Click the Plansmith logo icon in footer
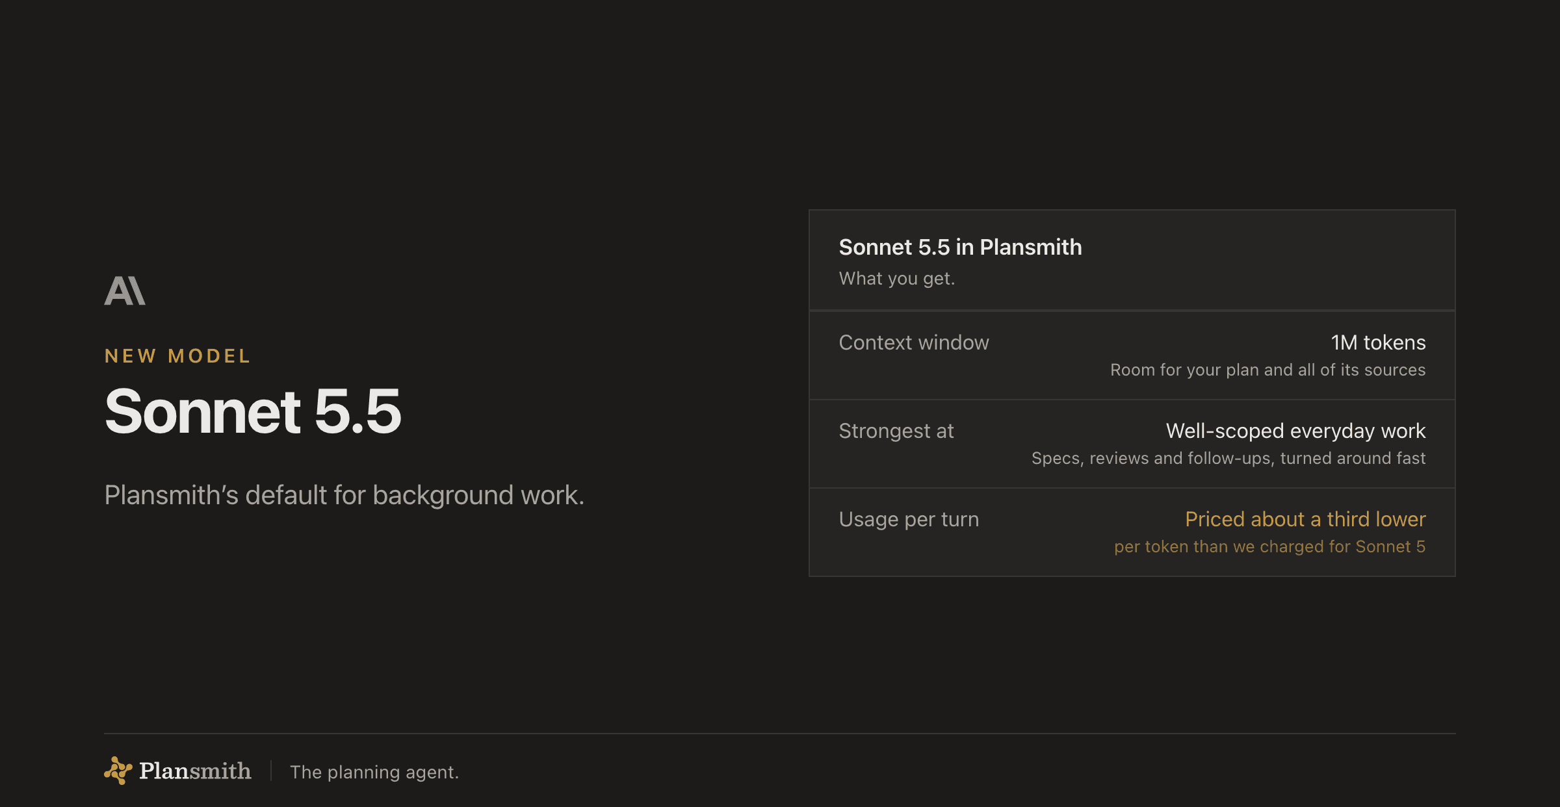The height and width of the screenshot is (807, 1560). pos(118,771)
